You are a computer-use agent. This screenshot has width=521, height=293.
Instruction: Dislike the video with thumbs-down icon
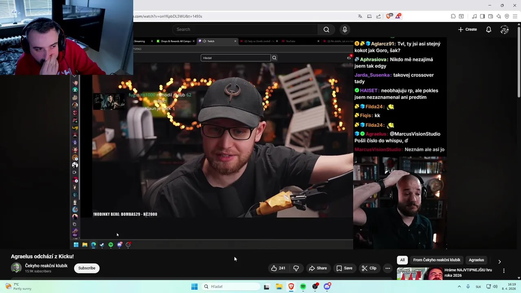pos(296,268)
